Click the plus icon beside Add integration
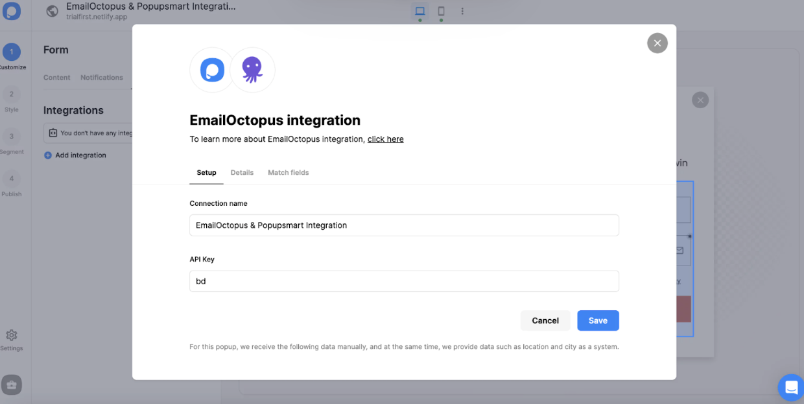 click(x=48, y=155)
